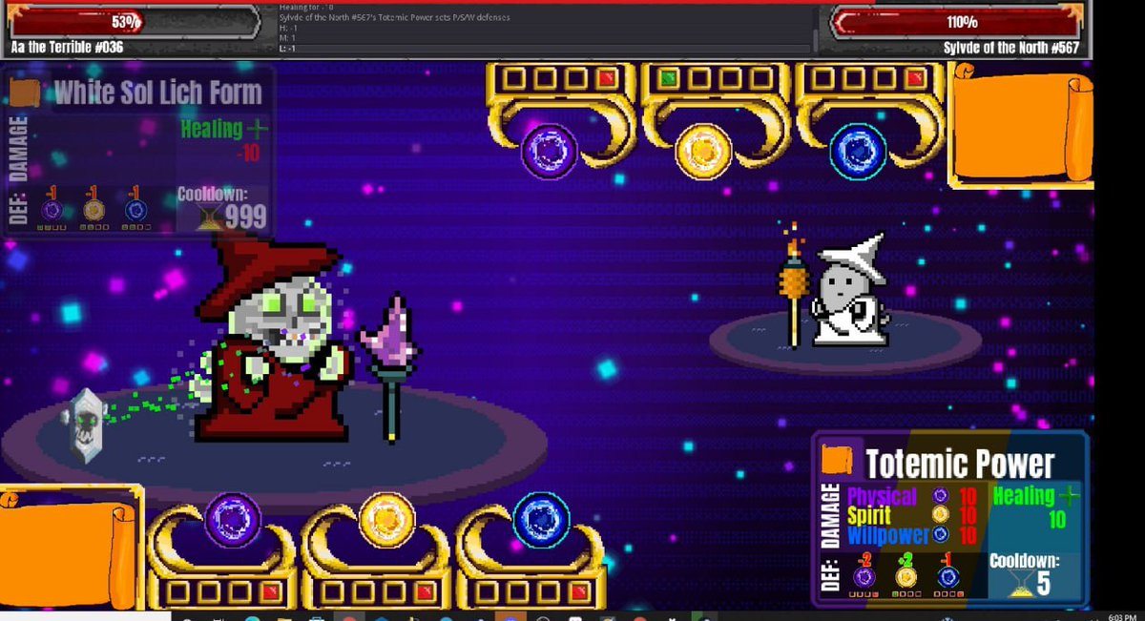Click the Cooldown value 5
Viewport: 1145px width, 621px height.
click(x=1044, y=584)
